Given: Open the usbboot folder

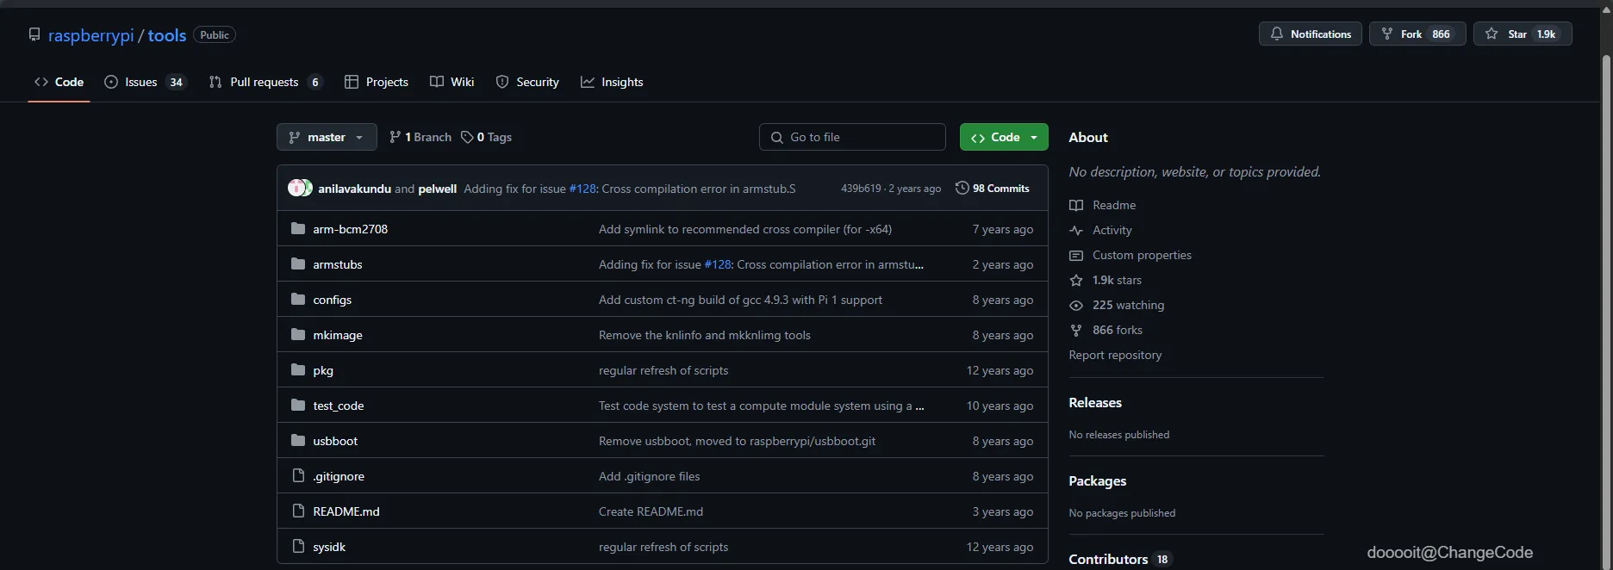Looking at the screenshot, I should (x=335, y=441).
